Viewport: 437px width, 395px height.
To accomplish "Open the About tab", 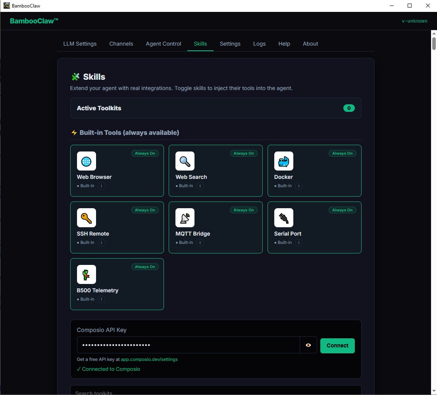I will (310, 44).
